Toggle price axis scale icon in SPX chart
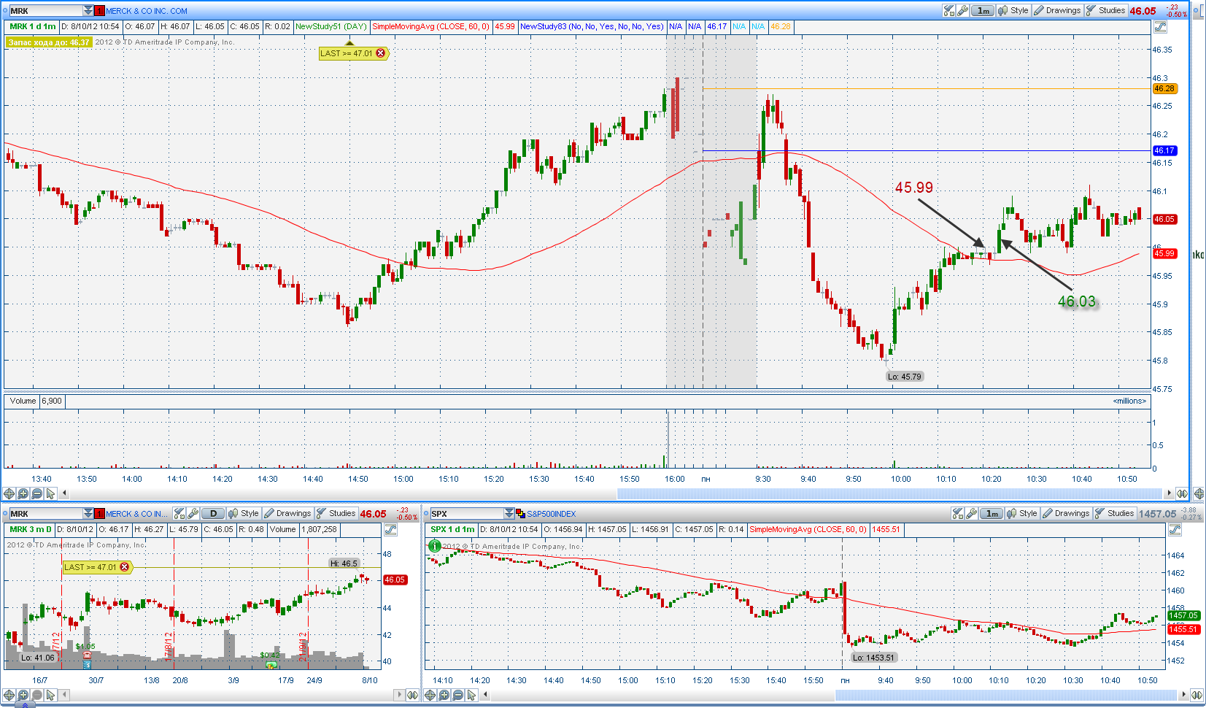Screen dimensions: 1206x708 coord(1175,530)
